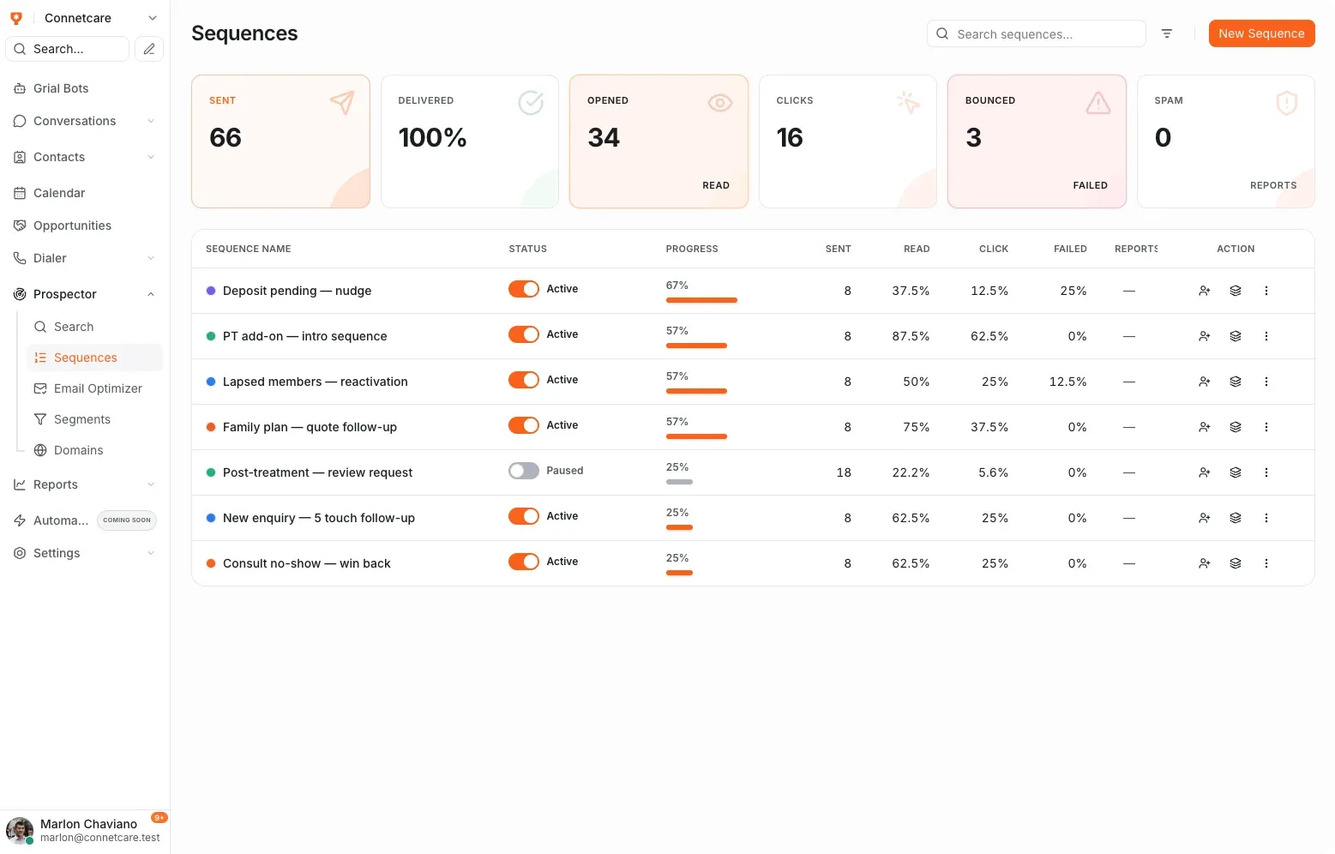Screen dimensions: 1335x854
Task: Click Marlon Chaviano's profile avatar
Action: pos(20,831)
